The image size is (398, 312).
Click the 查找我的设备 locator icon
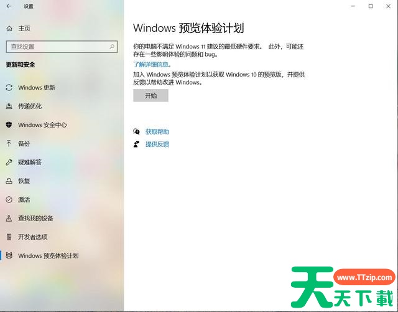pos(9,218)
